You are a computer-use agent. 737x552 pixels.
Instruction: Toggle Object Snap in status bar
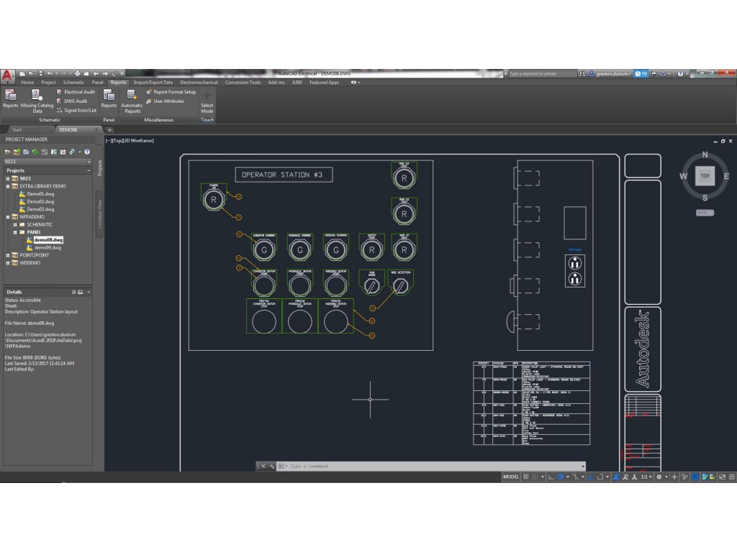pos(600,477)
